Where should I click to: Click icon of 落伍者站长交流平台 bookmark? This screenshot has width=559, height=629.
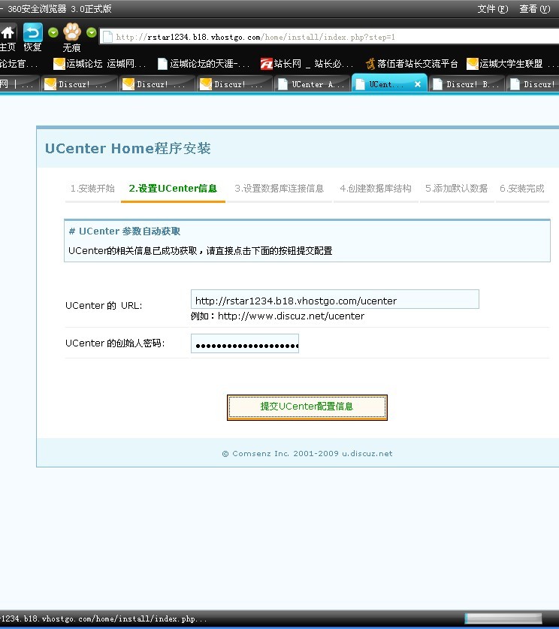(x=370, y=64)
